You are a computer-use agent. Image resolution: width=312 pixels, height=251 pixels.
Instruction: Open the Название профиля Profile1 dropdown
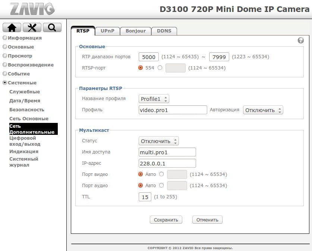(x=154, y=99)
